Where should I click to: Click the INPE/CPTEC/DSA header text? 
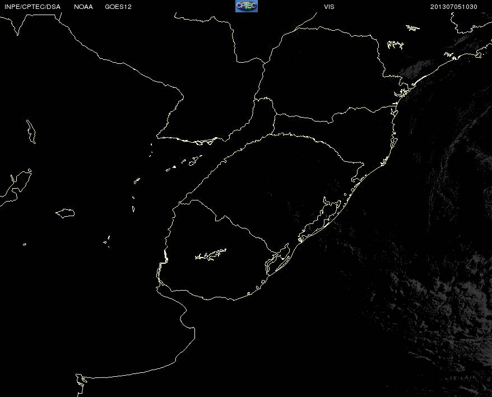[33, 7]
